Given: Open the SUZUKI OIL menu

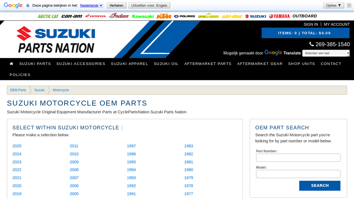Looking at the screenshot, I should coord(166,64).
